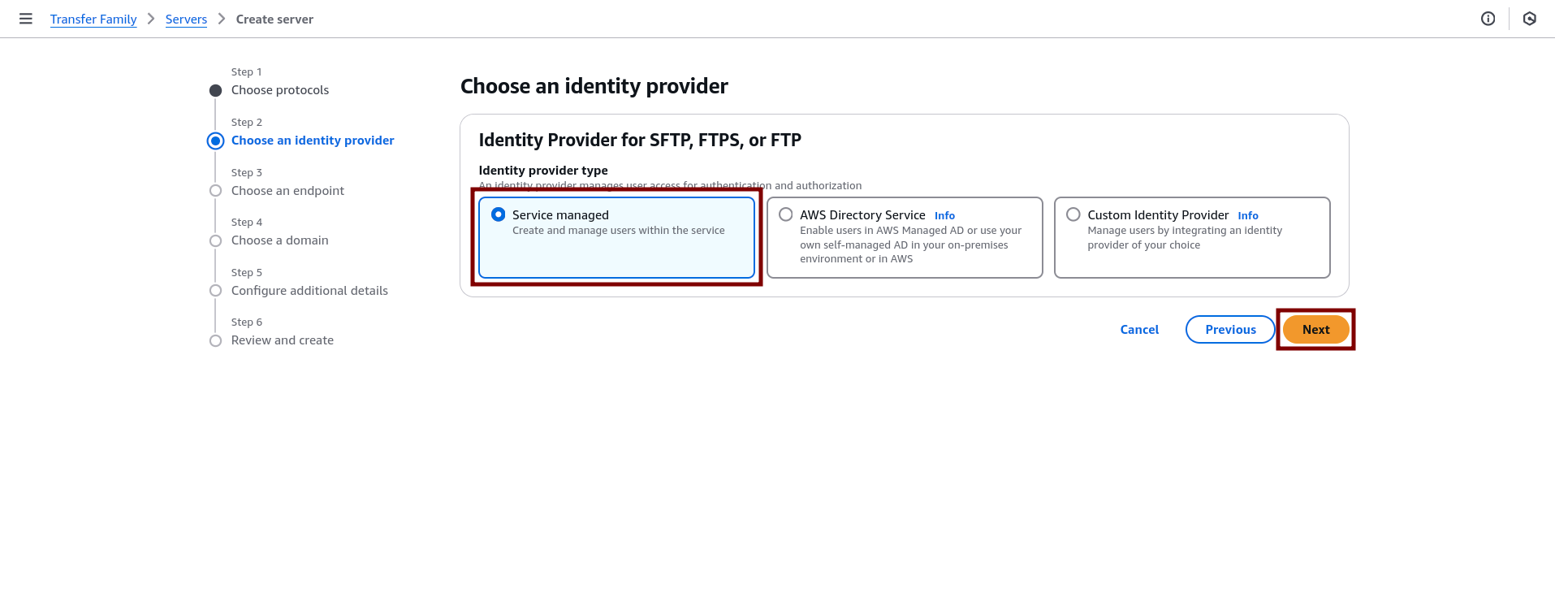The height and width of the screenshot is (593, 1555).
Task: Cancel the server creation
Action: (x=1138, y=329)
